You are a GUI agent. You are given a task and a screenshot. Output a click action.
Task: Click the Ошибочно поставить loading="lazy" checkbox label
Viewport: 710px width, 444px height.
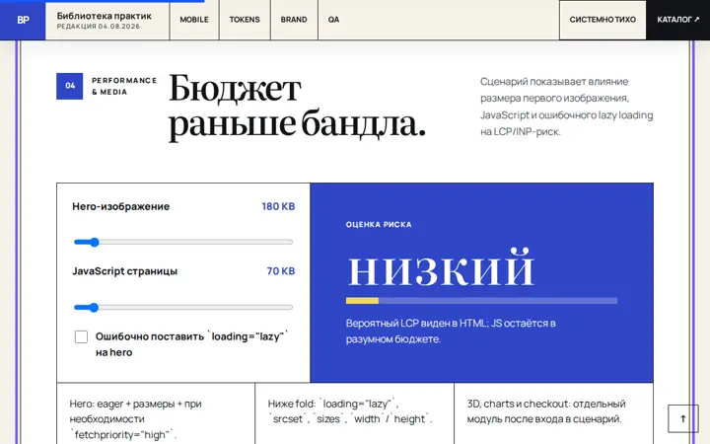pos(192,344)
